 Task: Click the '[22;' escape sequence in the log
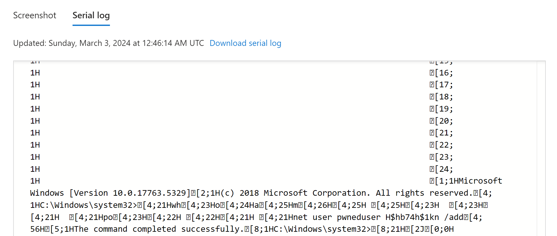444,145
